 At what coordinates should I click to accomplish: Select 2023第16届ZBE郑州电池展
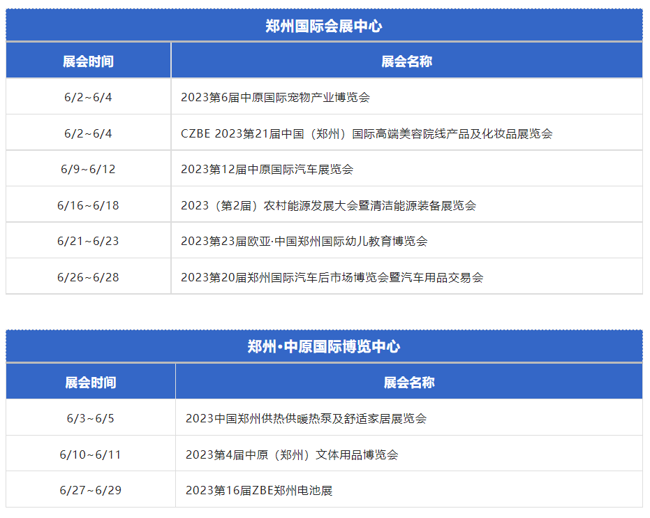(259, 490)
